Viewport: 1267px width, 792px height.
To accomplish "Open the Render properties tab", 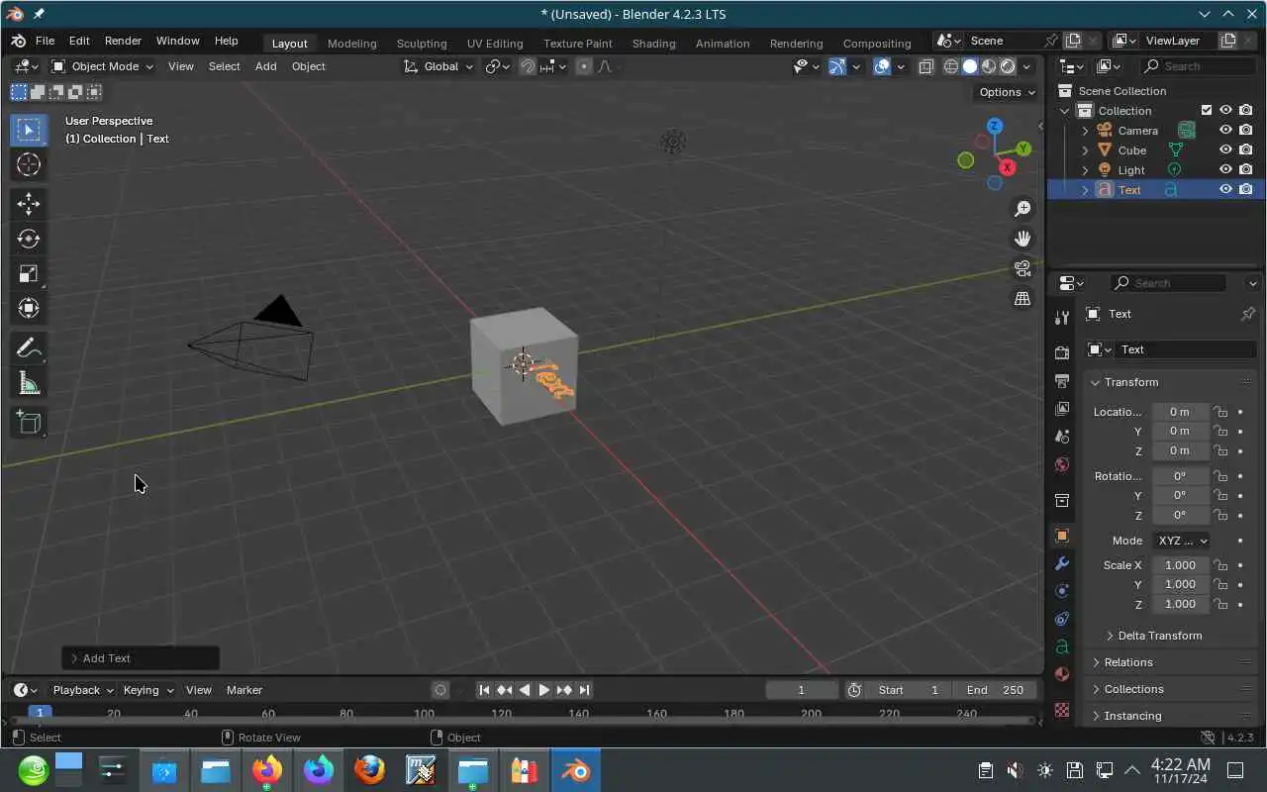I will (x=1062, y=353).
